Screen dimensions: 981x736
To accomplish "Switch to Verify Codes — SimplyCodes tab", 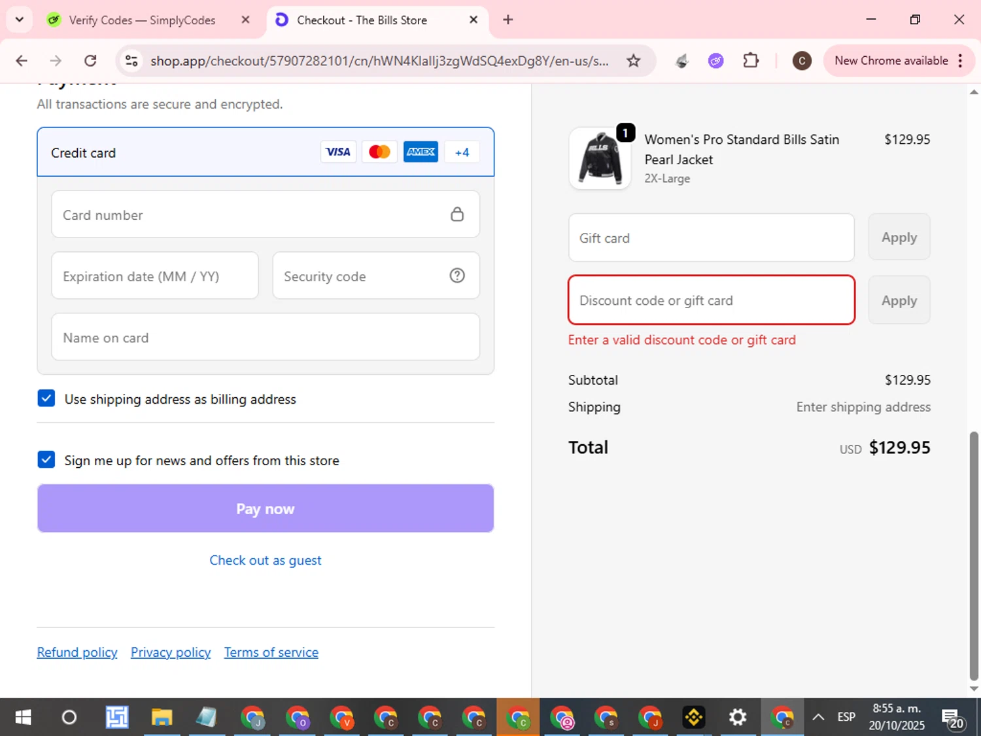I will [x=141, y=20].
